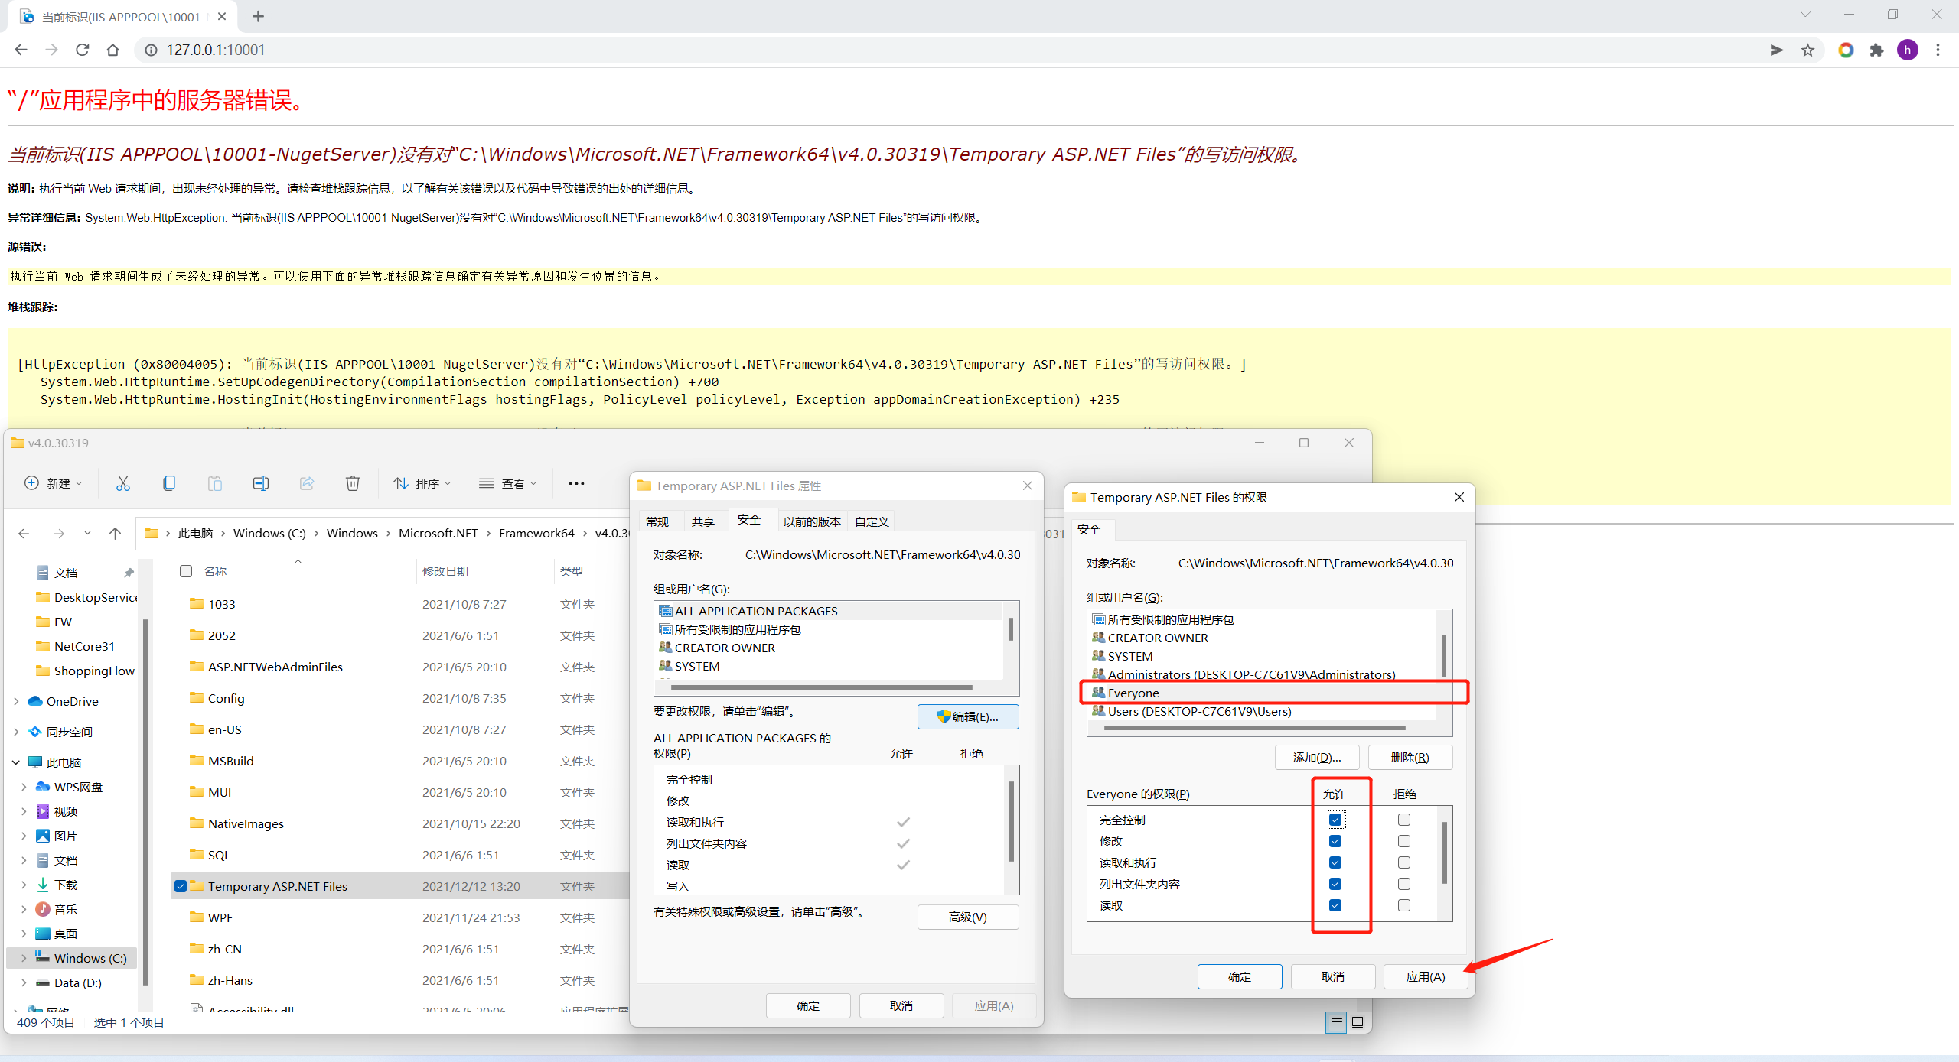Reload the 127.0.0.1:10001 page
Screen dimensions: 1959x1062
pyautogui.click(x=83, y=50)
